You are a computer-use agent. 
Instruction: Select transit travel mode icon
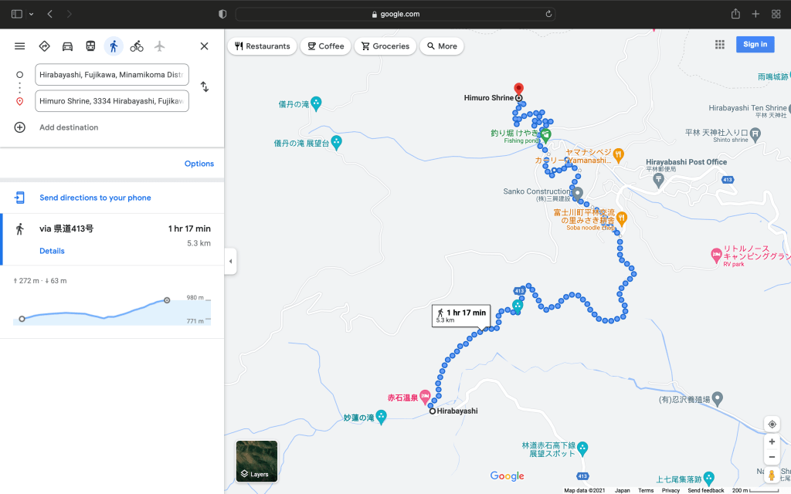pyautogui.click(x=90, y=46)
